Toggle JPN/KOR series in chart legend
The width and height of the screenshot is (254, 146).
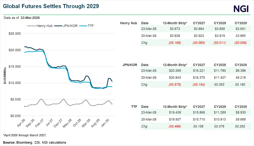tap(69, 26)
